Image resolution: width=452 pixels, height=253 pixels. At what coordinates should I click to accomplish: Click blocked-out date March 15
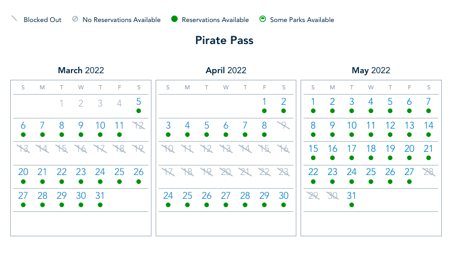point(61,149)
